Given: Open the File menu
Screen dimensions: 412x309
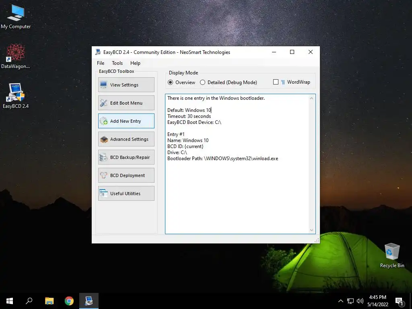Looking at the screenshot, I should [101, 63].
